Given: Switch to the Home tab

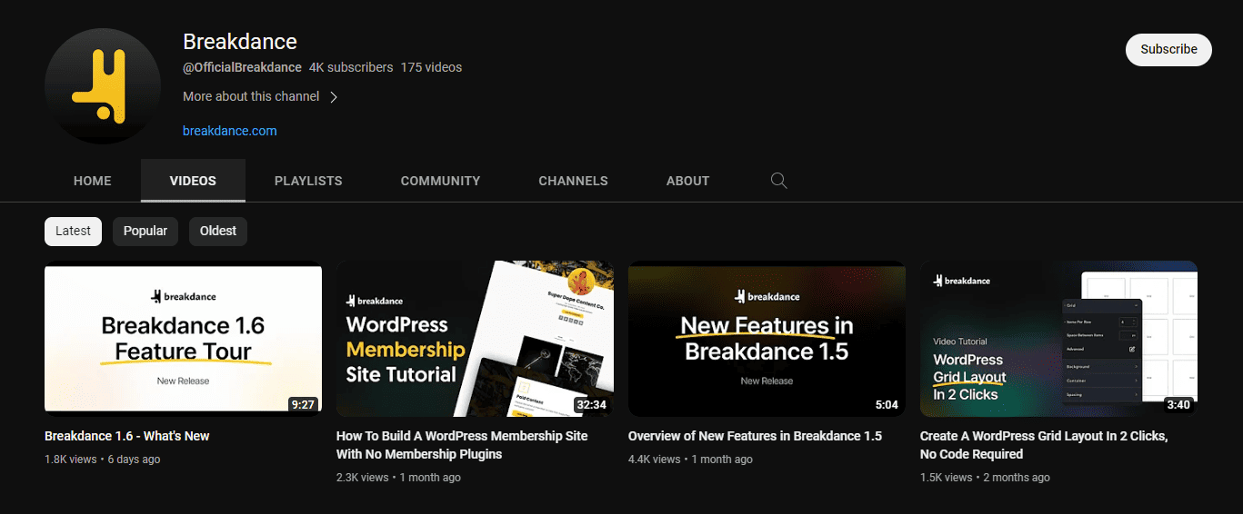Looking at the screenshot, I should (93, 181).
